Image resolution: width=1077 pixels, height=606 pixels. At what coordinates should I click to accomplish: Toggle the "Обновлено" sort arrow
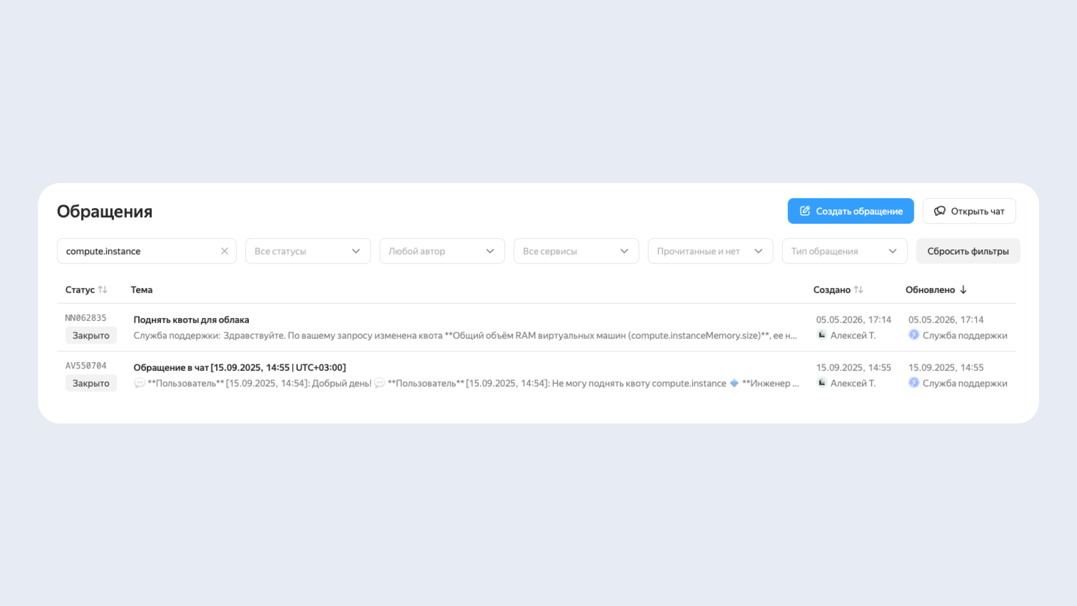click(x=963, y=290)
